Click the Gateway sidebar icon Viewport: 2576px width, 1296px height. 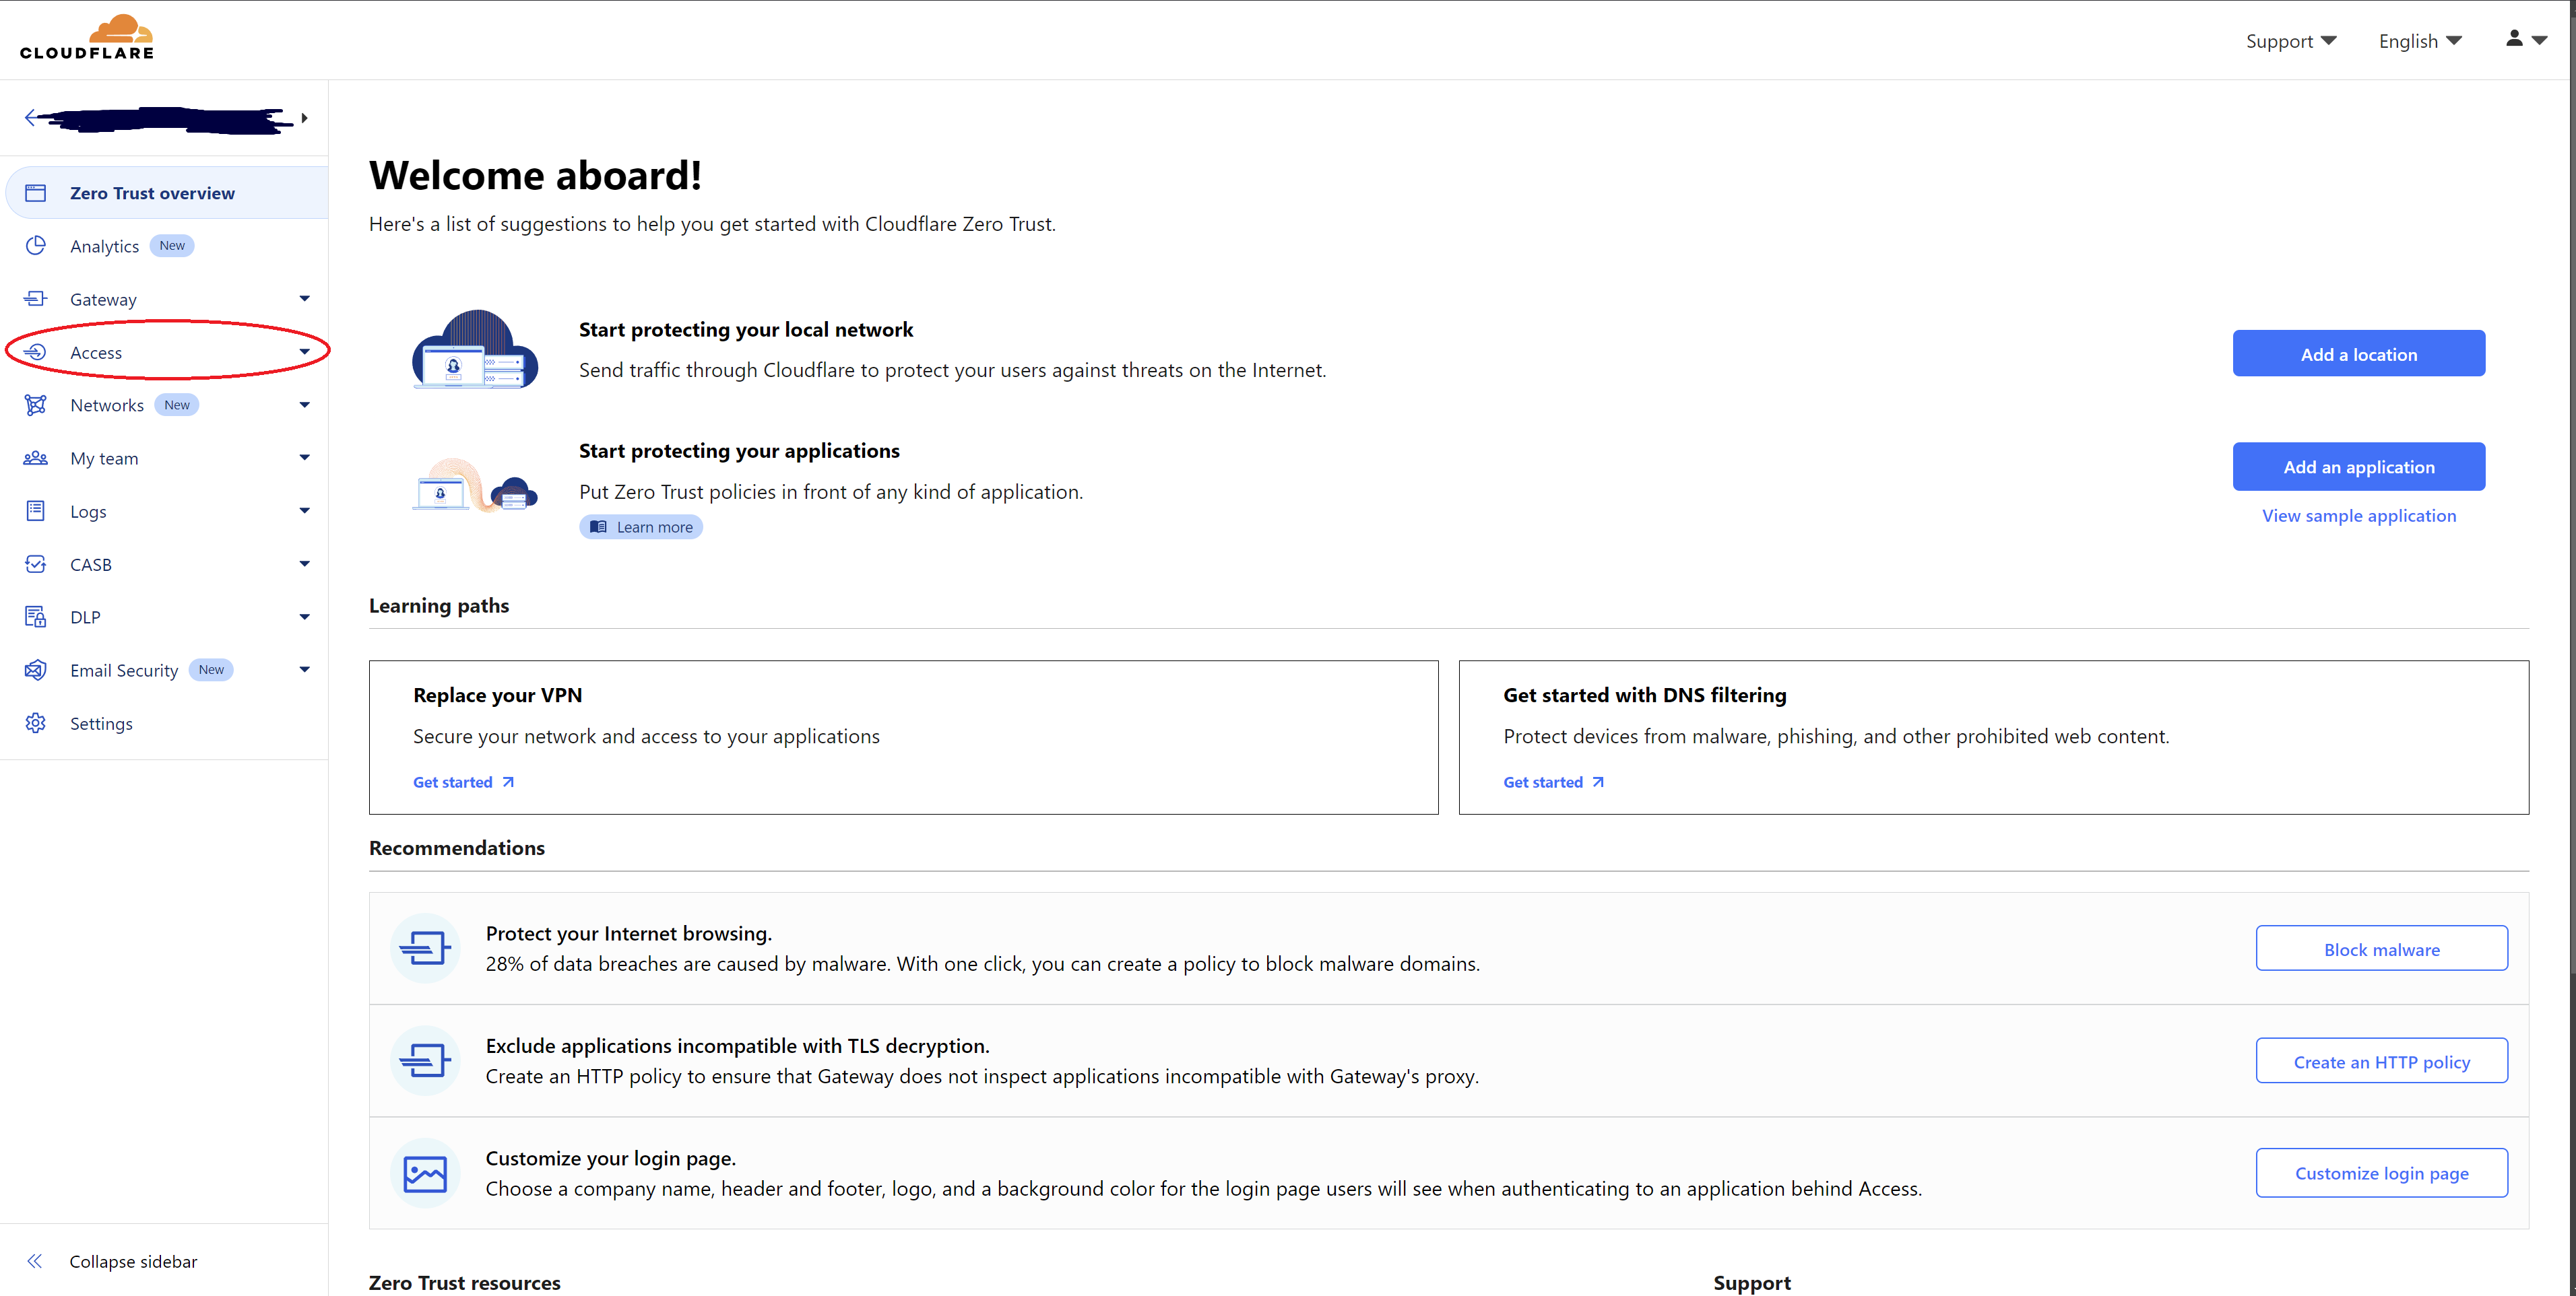point(36,299)
